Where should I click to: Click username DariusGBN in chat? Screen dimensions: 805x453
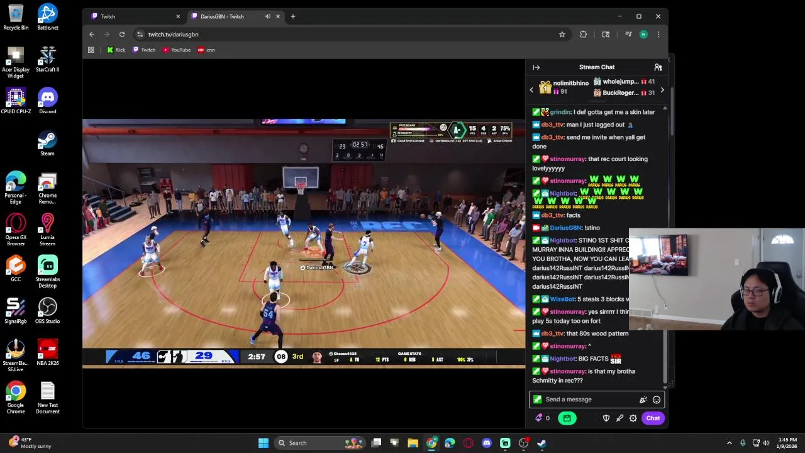coord(565,228)
